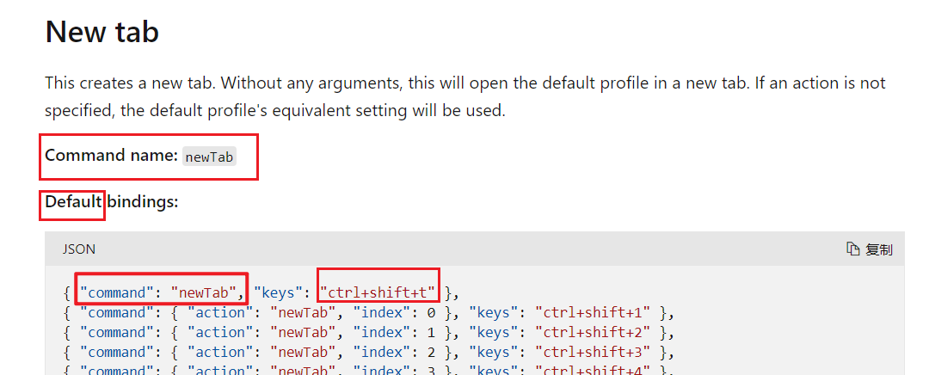This screenshot has height=375, width=929.
Task: Click the "New tab" heading
Action: click(x=102, y=31)
